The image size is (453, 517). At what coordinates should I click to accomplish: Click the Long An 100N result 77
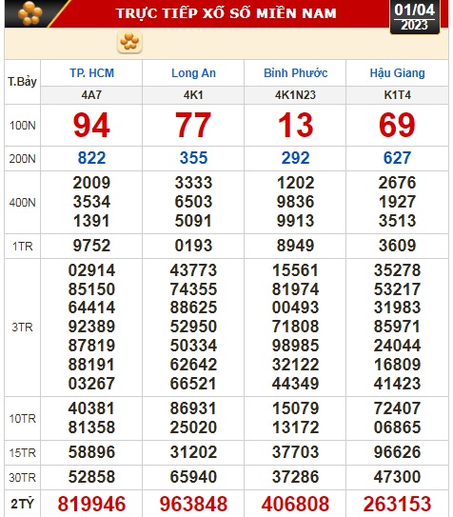[193, 125]
